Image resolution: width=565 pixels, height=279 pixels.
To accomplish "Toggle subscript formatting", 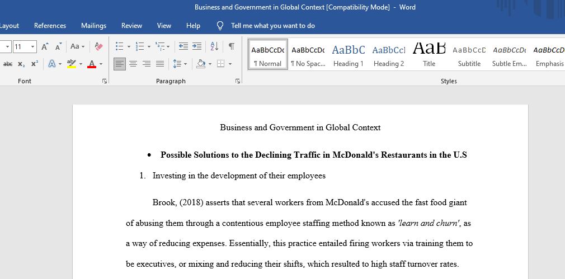I will click(x=21, y=64).
